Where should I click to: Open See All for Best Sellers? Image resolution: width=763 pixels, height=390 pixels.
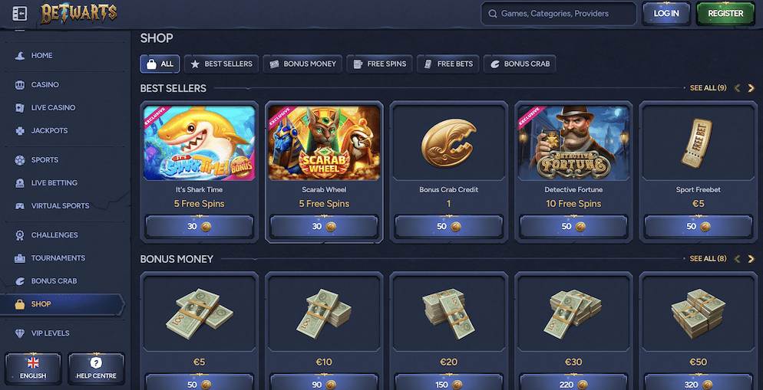coord(708,88)
